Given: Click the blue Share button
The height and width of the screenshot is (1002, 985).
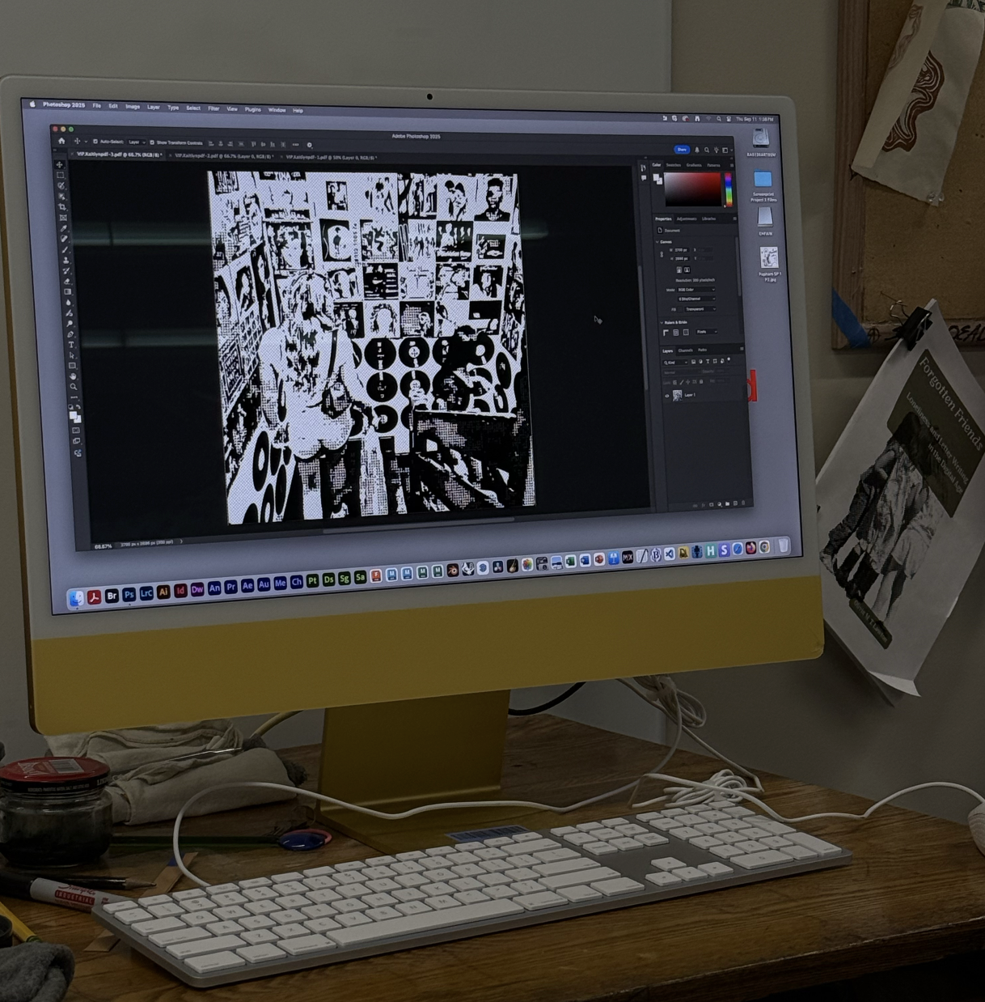Looking at the screenshot, I should click(682, 150).
